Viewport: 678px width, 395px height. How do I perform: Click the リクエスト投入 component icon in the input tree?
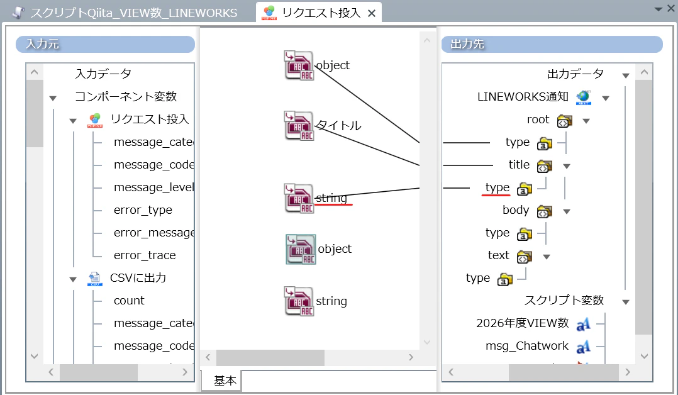[95, 120]
